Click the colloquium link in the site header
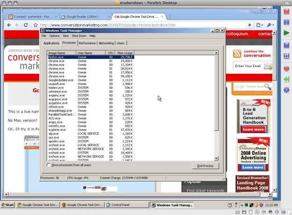Viewport: 292px width, 215px height. 237,34
